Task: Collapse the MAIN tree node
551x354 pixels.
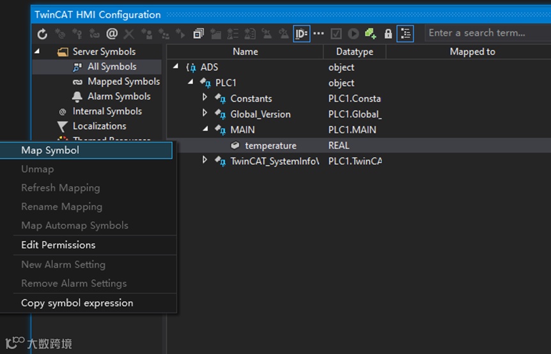Action: click(x=206, y=129)
